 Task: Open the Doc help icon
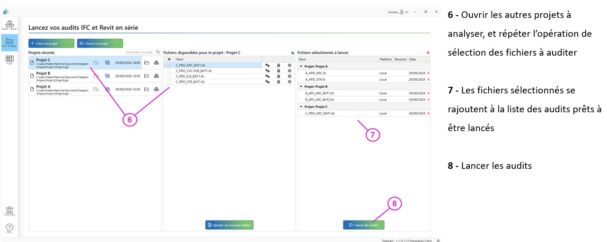pos(9,228)
